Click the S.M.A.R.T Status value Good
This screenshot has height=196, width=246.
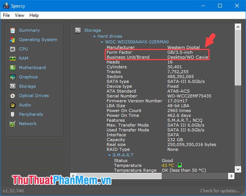pos(167,161)
